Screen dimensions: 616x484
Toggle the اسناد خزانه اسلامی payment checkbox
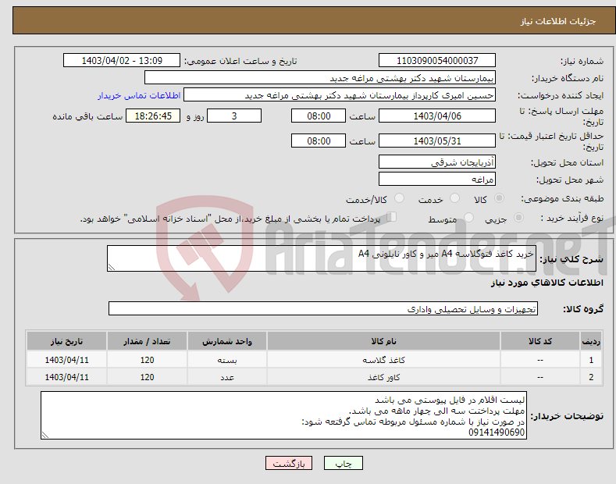click(392, 217)
